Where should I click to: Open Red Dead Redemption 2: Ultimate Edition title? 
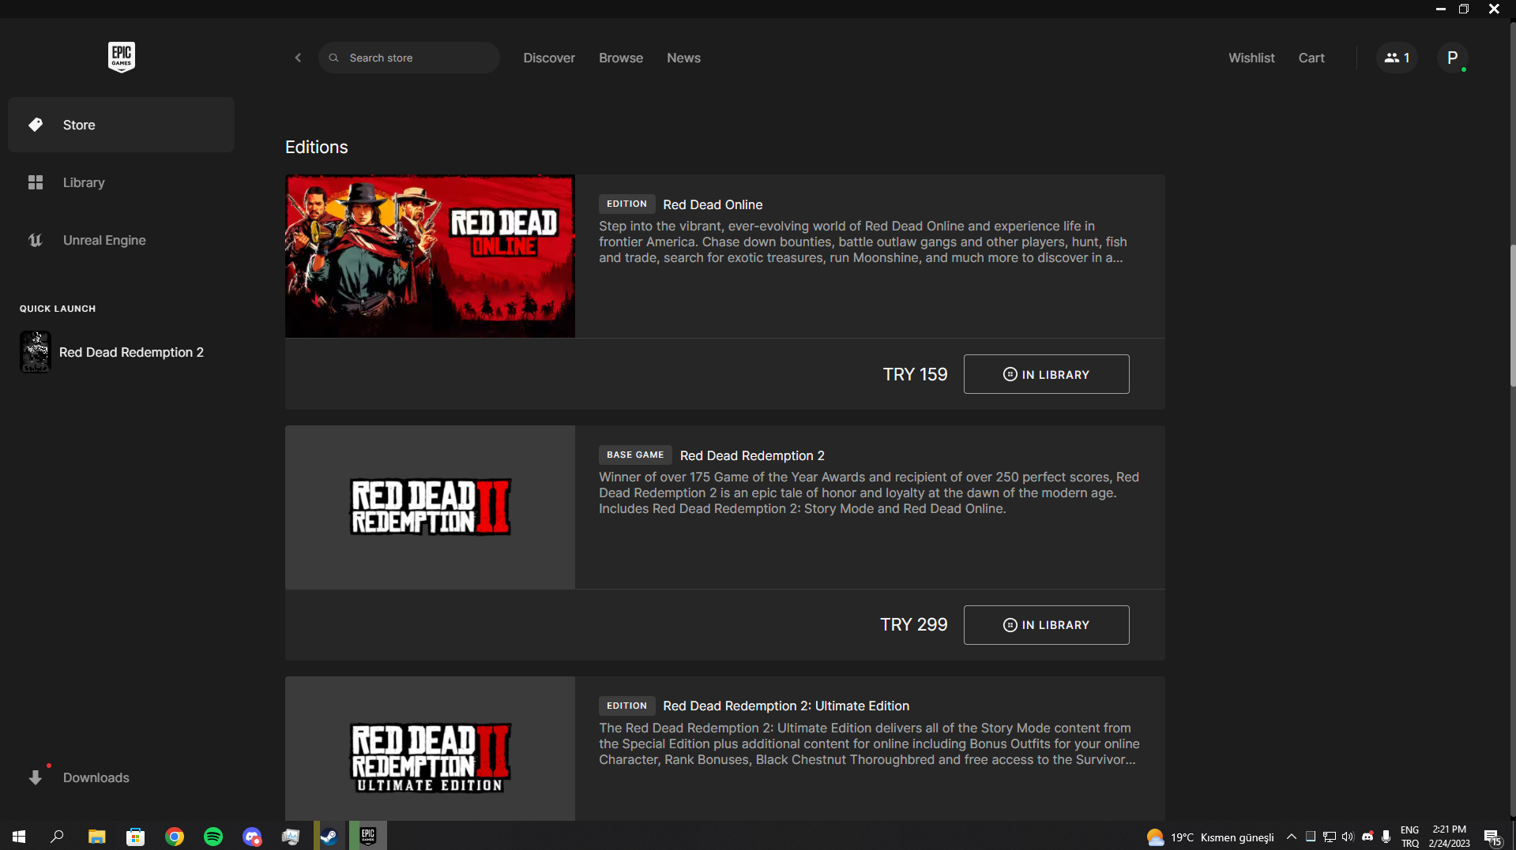coord(786,706)
